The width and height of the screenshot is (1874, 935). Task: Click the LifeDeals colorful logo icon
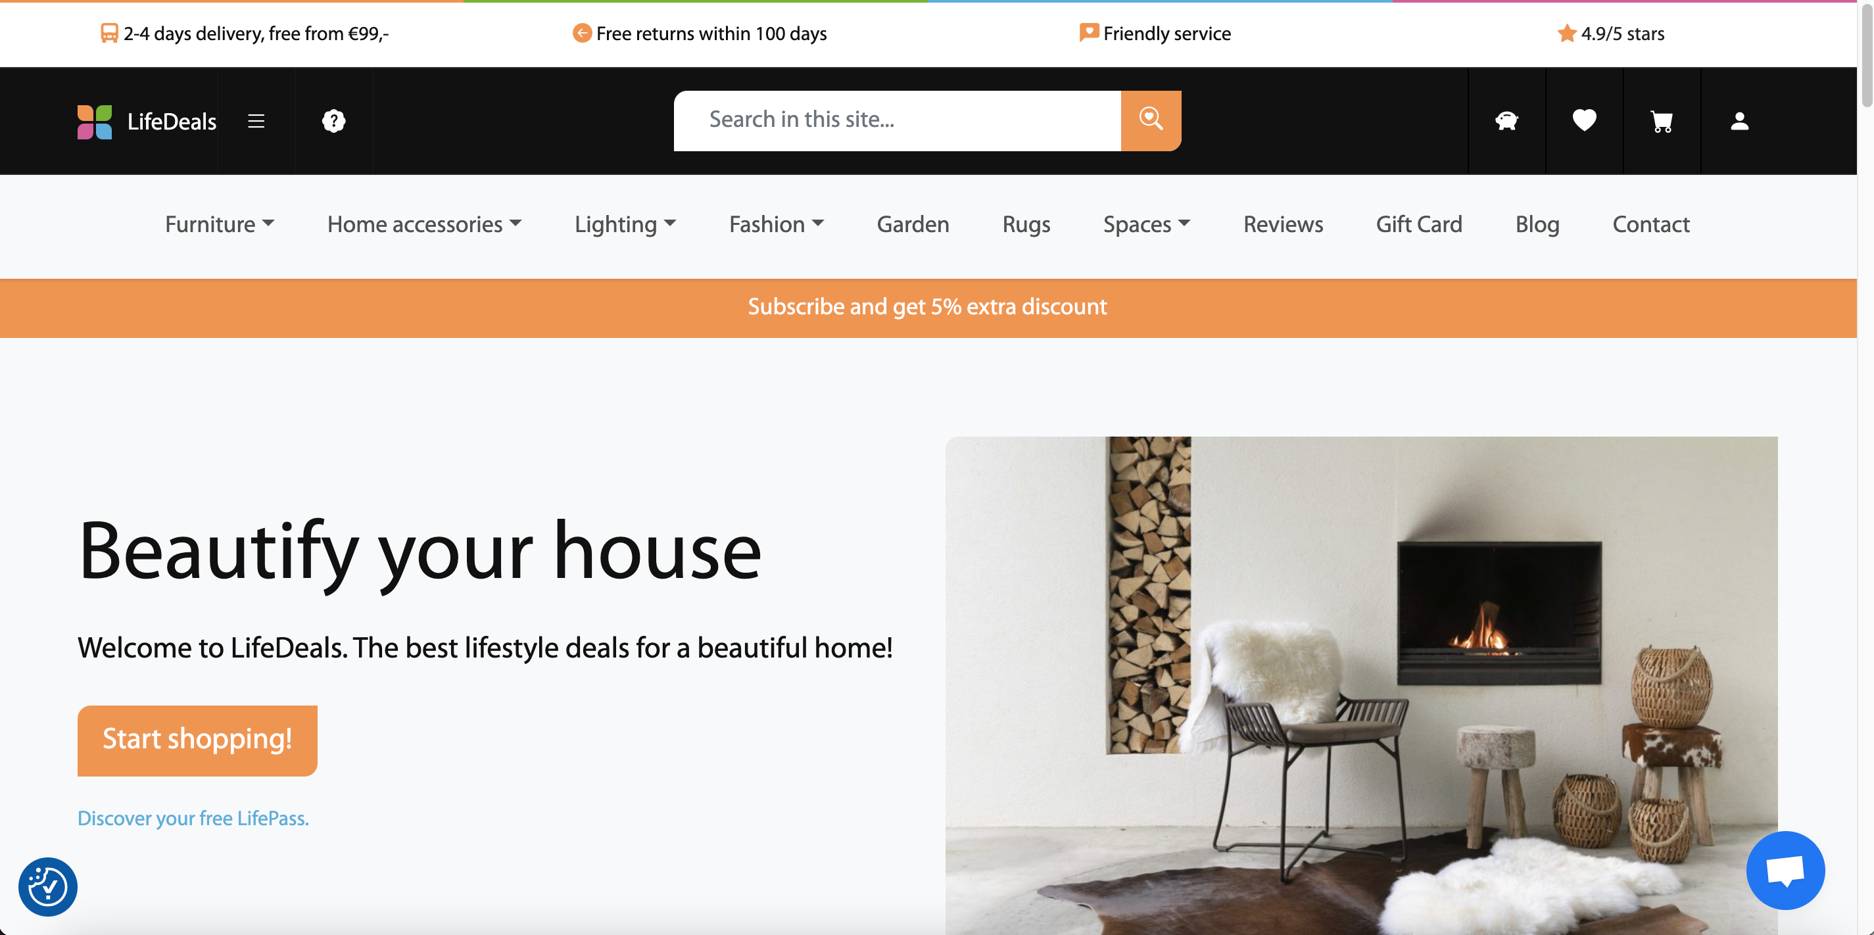pyautogui.click(x=95, y=122)
